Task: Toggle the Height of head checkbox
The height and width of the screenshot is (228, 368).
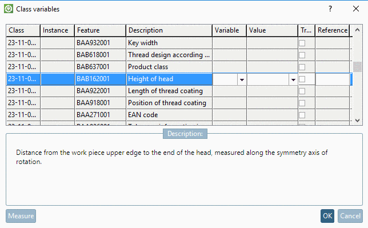Action: pyautogui.click(x=302, y=79)
